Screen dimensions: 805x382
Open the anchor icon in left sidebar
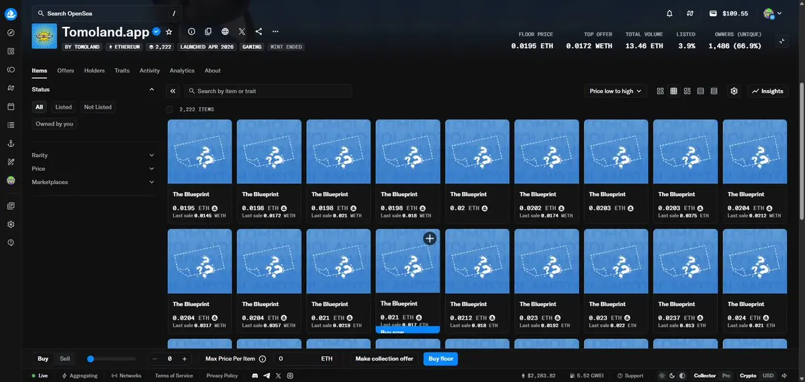click(11, 143)
